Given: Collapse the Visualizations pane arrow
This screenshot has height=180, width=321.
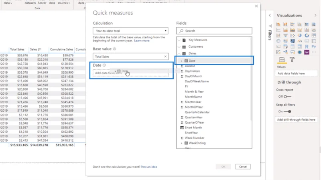Looking at the screenshot, I should 315,15.
